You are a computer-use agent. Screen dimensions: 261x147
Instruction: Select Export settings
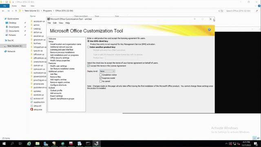pos(56,96)
